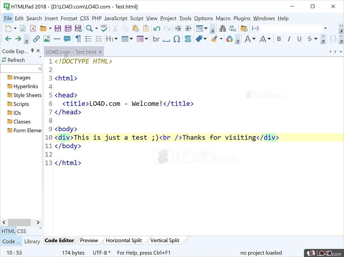Click the Save All disks icon
Image resolution: width=344 pixels, height=257 pixels.
tap(68, 28)
